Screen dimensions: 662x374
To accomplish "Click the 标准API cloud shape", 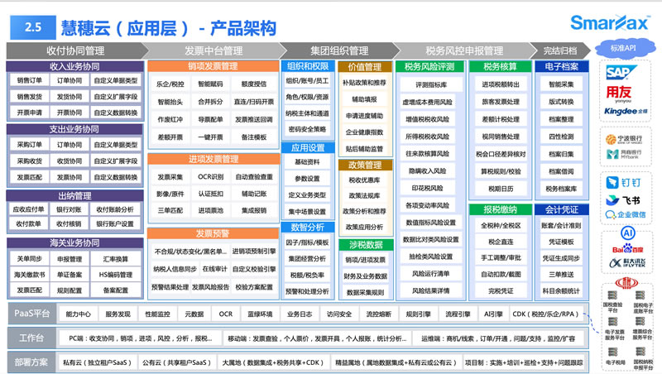I will [x=626, y=48].
